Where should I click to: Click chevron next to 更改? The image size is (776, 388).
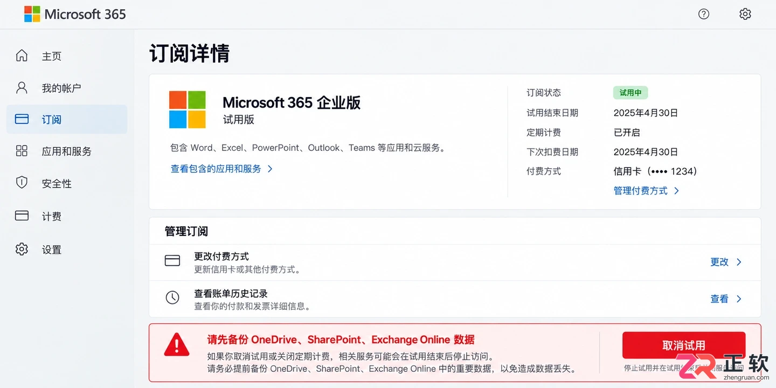click(739, 262)
